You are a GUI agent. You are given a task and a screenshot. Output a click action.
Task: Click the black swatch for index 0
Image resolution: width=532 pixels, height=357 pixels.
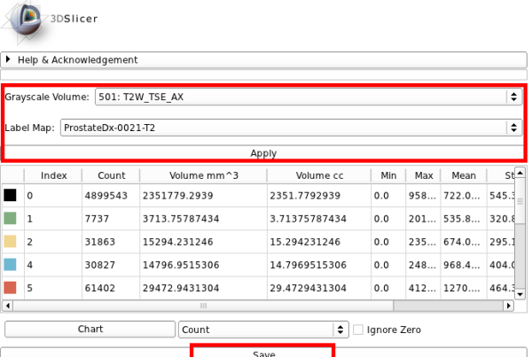(x=10, y=195)
